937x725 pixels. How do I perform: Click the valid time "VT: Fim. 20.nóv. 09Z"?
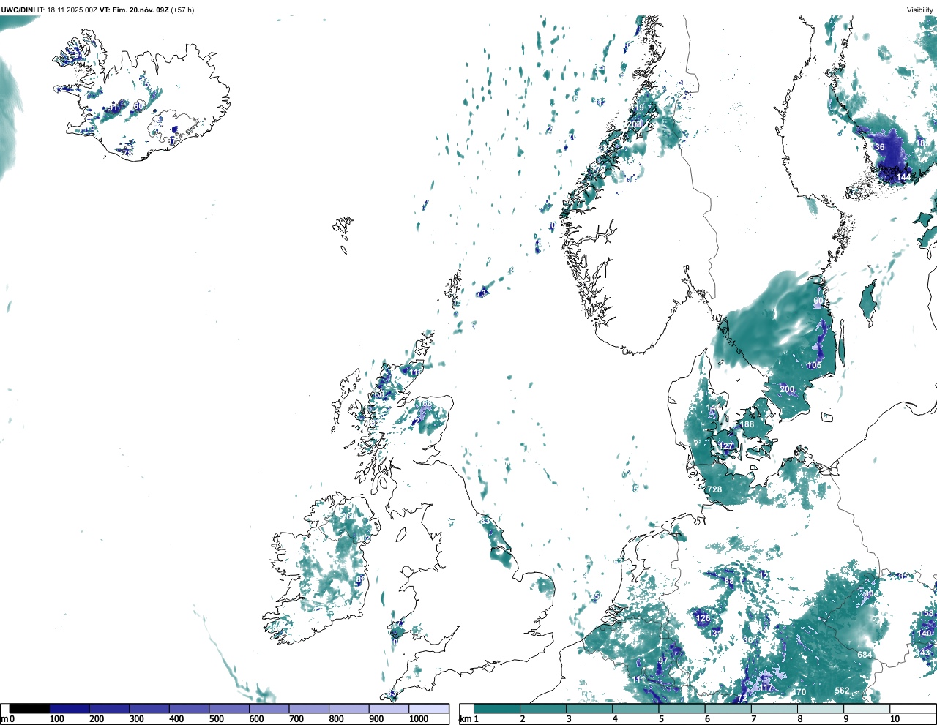(x=134, y=10)
